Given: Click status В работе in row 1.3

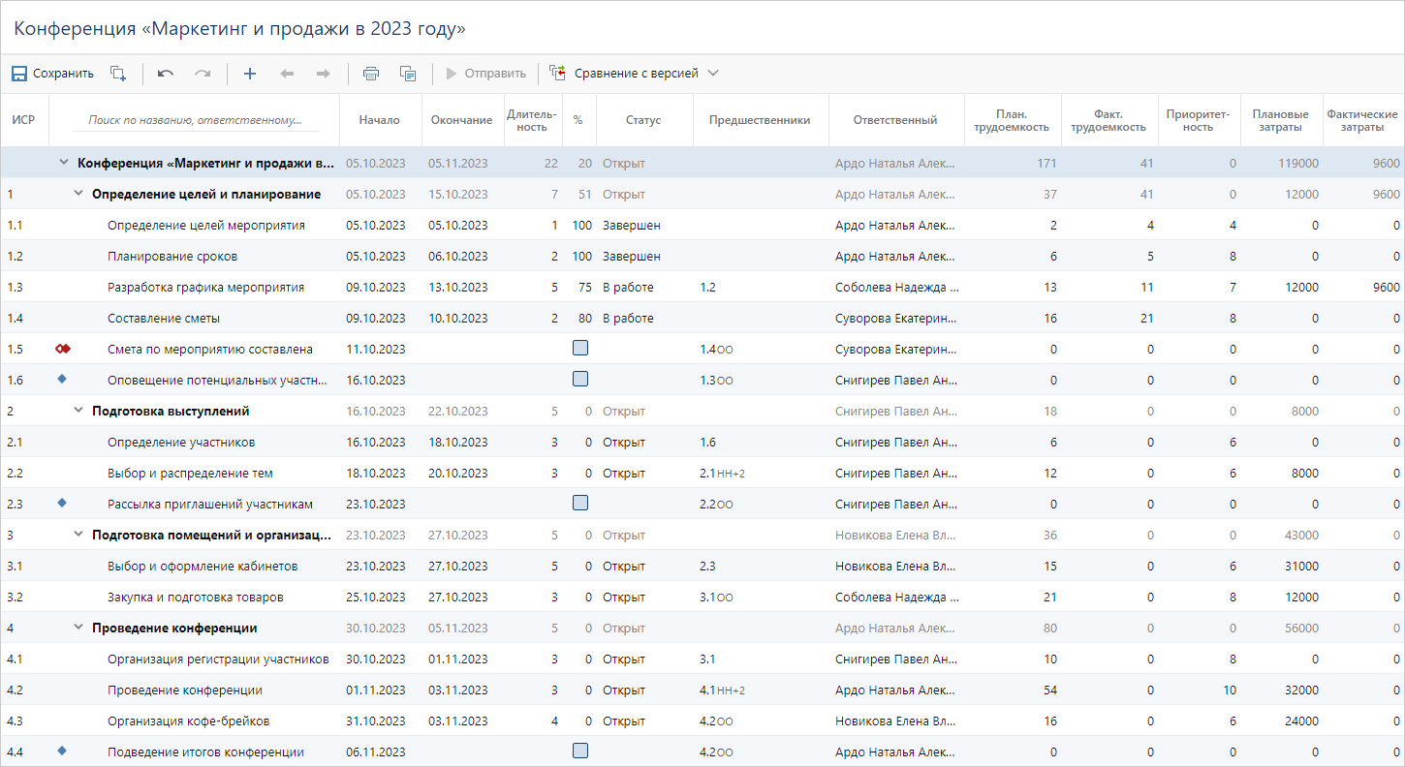Looking at the screenshot, I should pos(628,287).
